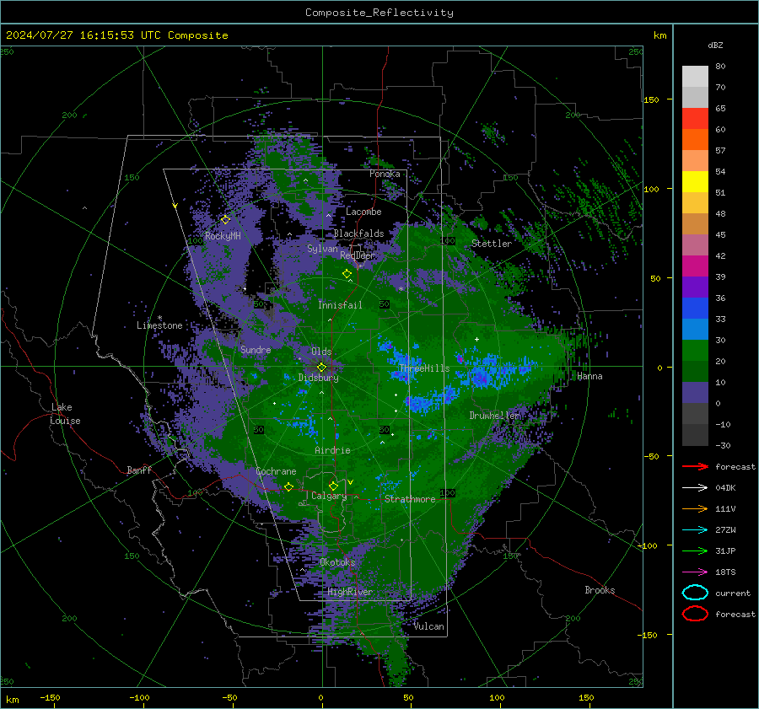759x709 pixels.
Task: Click the Olds city label
Action: click(321, 352)
